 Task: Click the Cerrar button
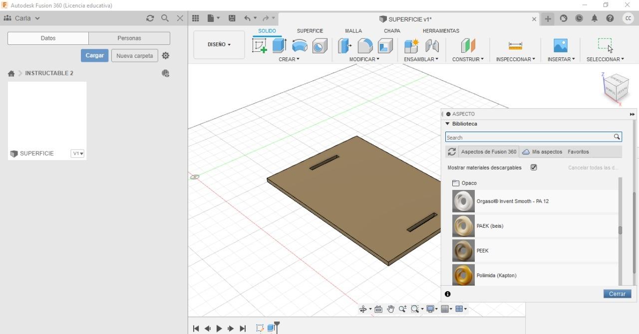click(617, 294)
